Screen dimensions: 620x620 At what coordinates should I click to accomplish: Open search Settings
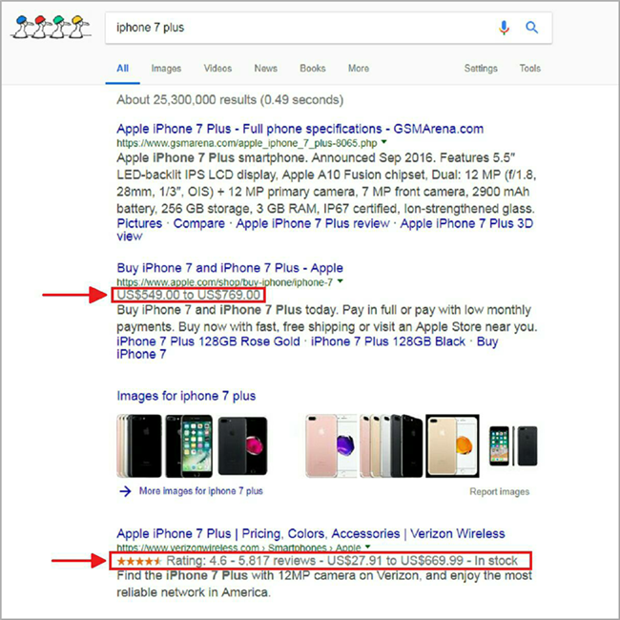point(480,69)
